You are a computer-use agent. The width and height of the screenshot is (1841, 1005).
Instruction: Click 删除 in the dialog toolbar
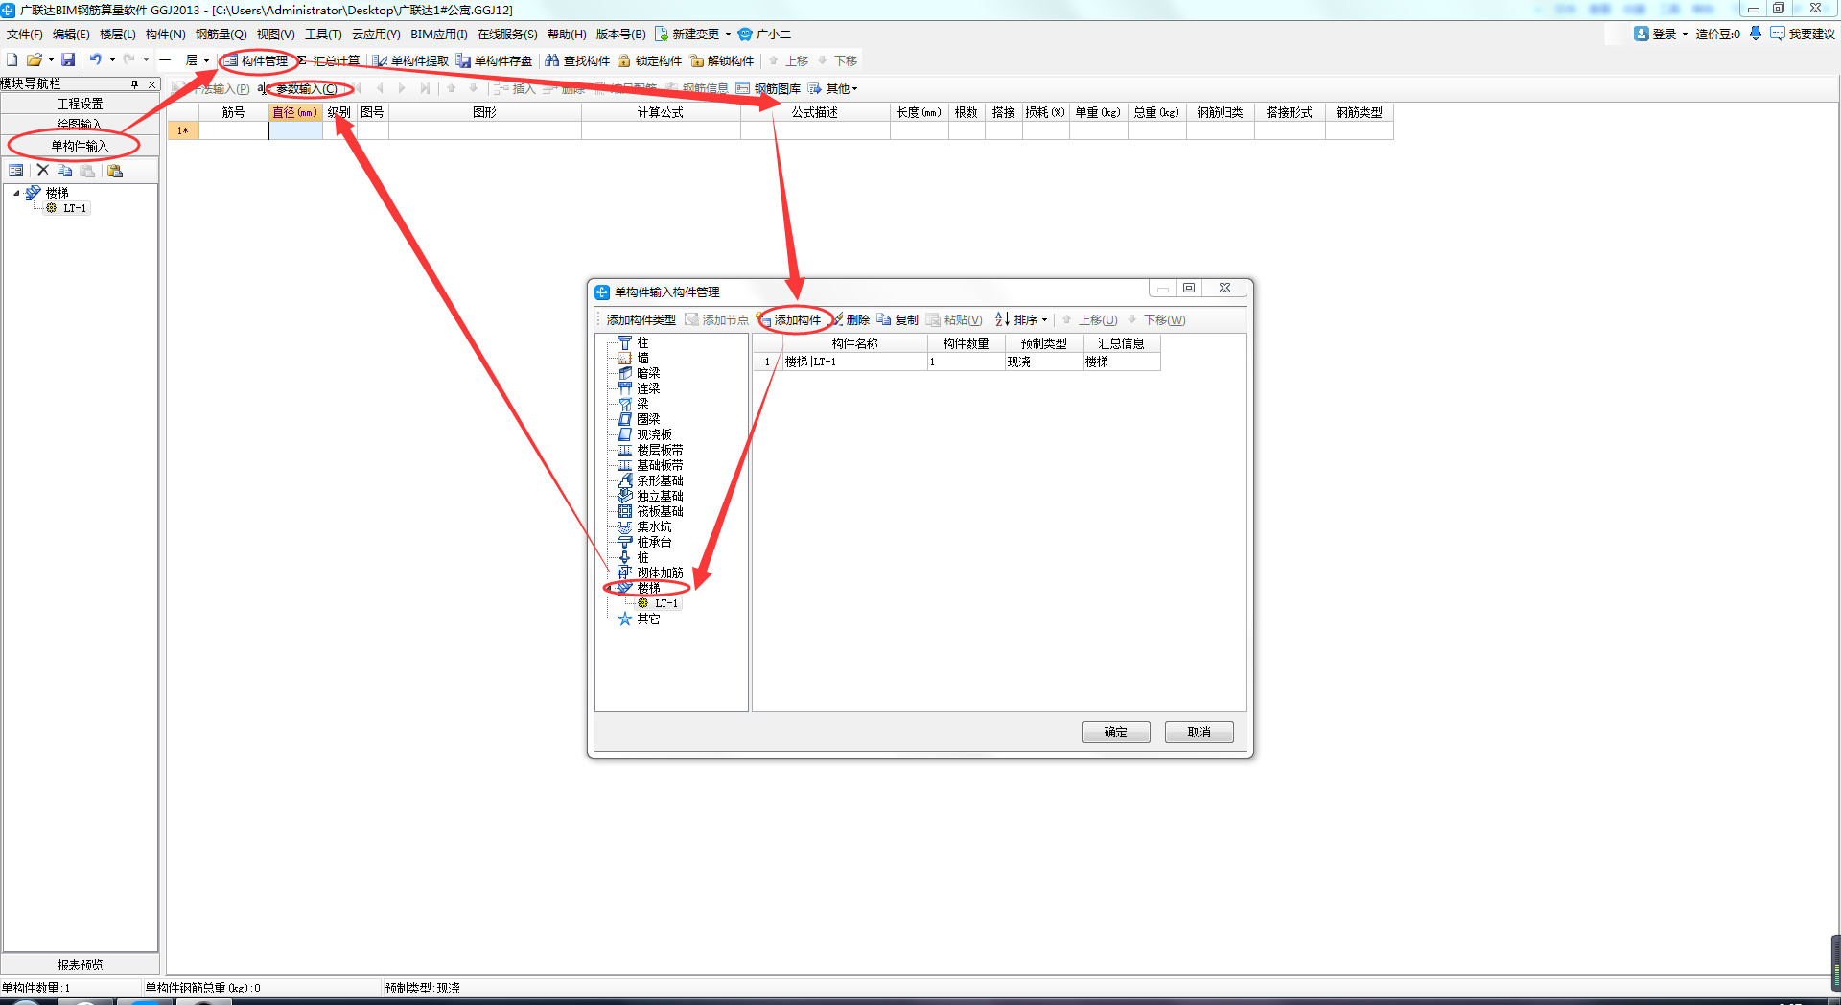851,320
